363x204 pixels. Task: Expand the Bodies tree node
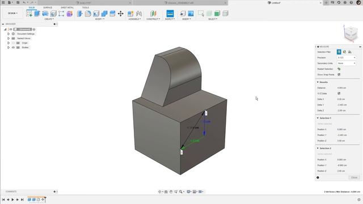(x=9, y=48)
